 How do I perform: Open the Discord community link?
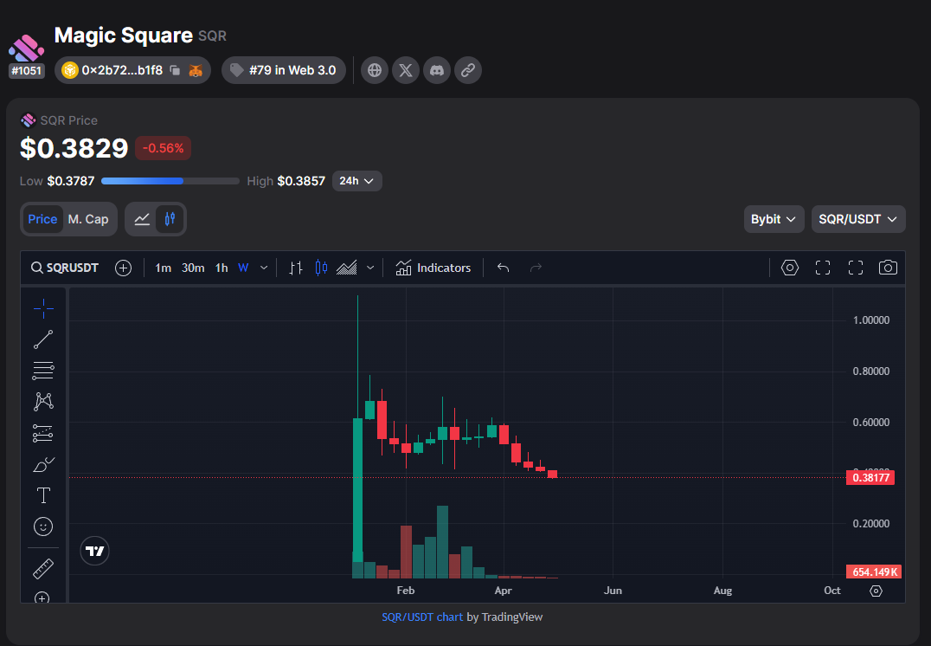tap(437, 70)
